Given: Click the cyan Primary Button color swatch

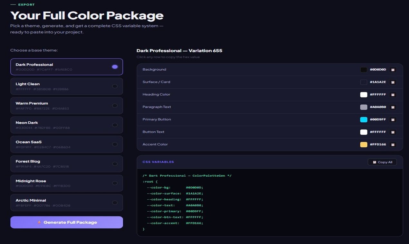Looking at the screenshot, I should pyautogui.click(x=364, y=119).
